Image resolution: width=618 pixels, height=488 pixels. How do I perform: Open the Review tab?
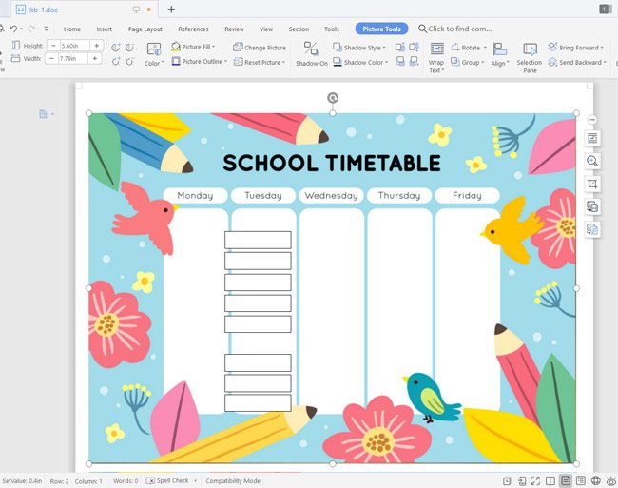click(234, 29)
